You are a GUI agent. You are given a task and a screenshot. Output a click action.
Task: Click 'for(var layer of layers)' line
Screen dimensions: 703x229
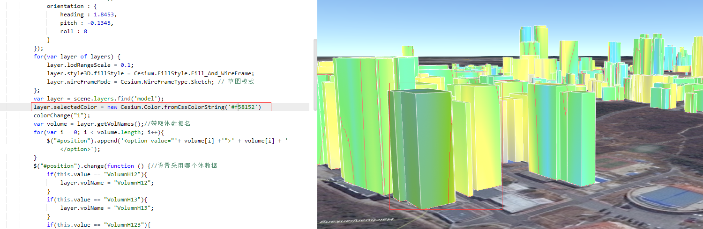[x=77, y=57]
